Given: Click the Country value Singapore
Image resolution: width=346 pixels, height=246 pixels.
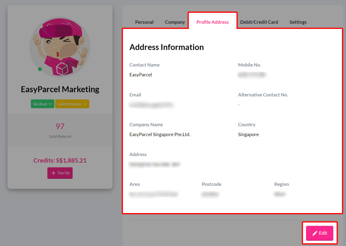Looking at the screenshot, I should [248, 134].
